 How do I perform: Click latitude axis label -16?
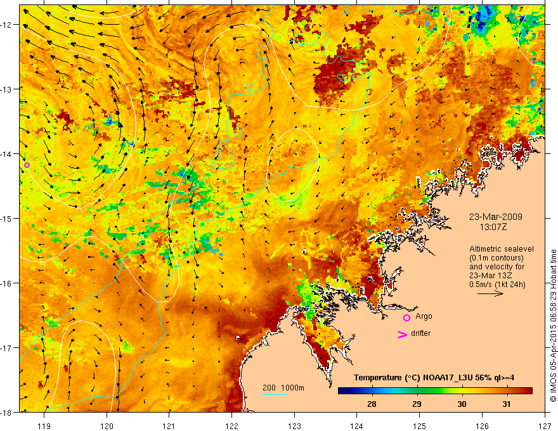coord(6,283)
